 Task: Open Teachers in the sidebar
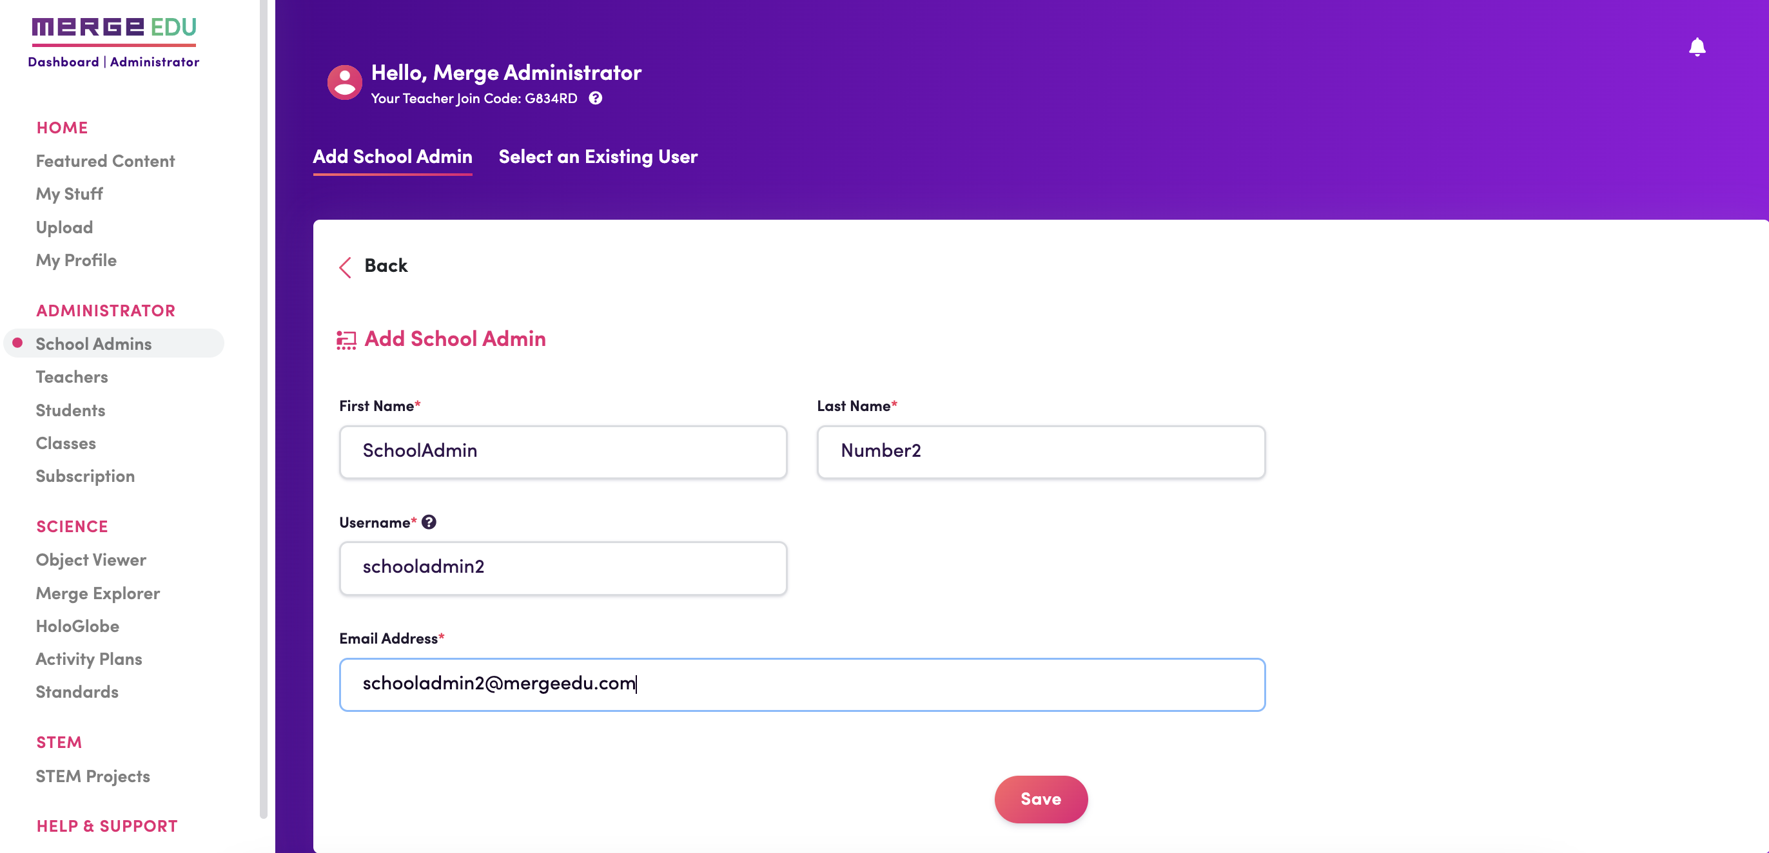pyautogui.click(x=72, y=377)
